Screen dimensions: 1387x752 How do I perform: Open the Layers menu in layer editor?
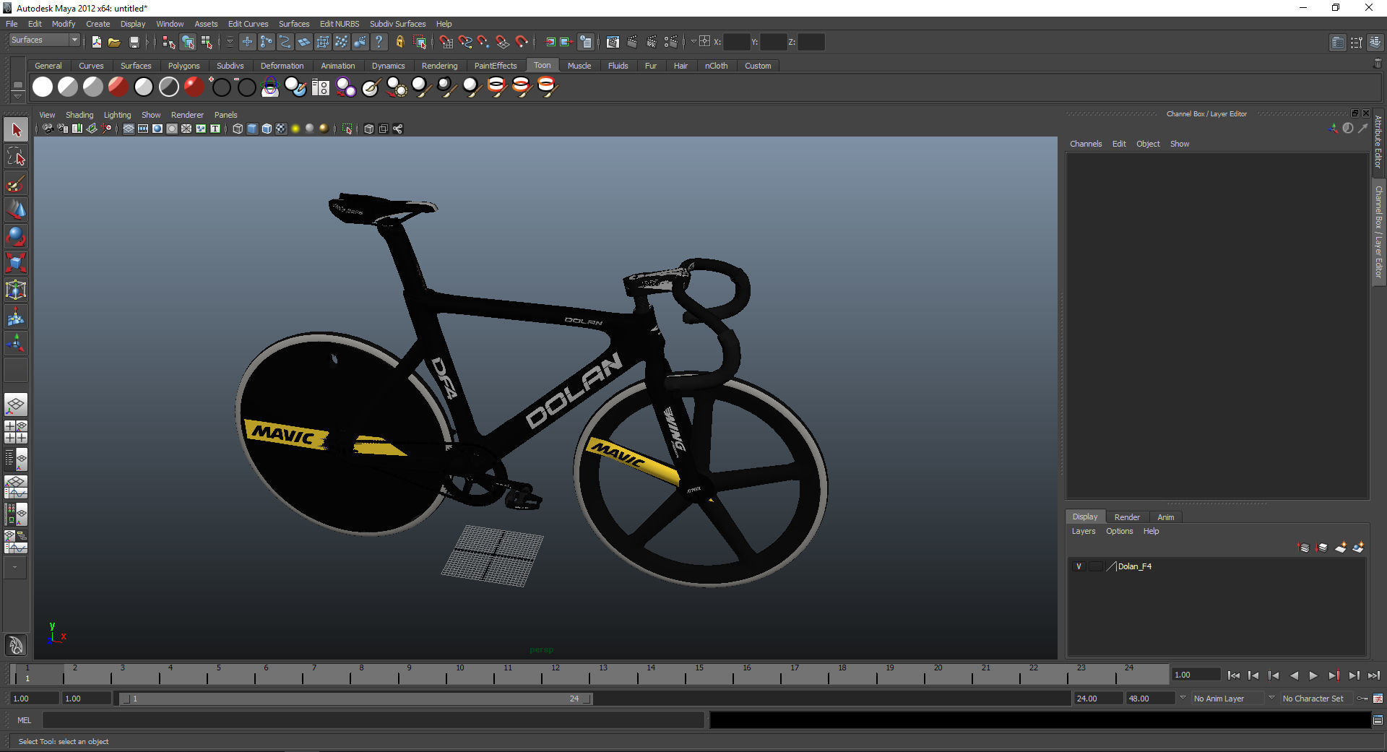click(x=1083, y=531)
